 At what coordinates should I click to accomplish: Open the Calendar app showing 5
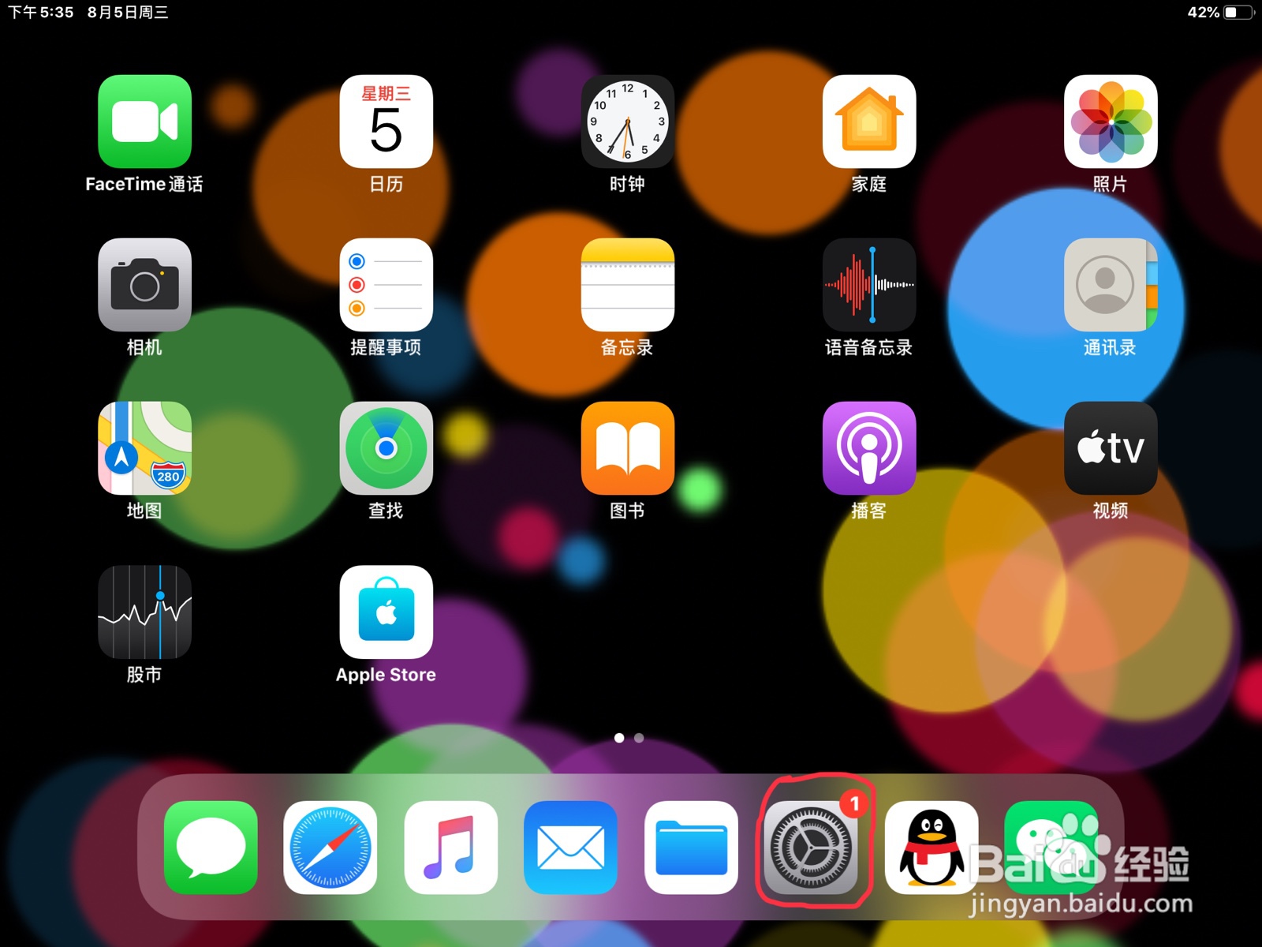point(386,122)
